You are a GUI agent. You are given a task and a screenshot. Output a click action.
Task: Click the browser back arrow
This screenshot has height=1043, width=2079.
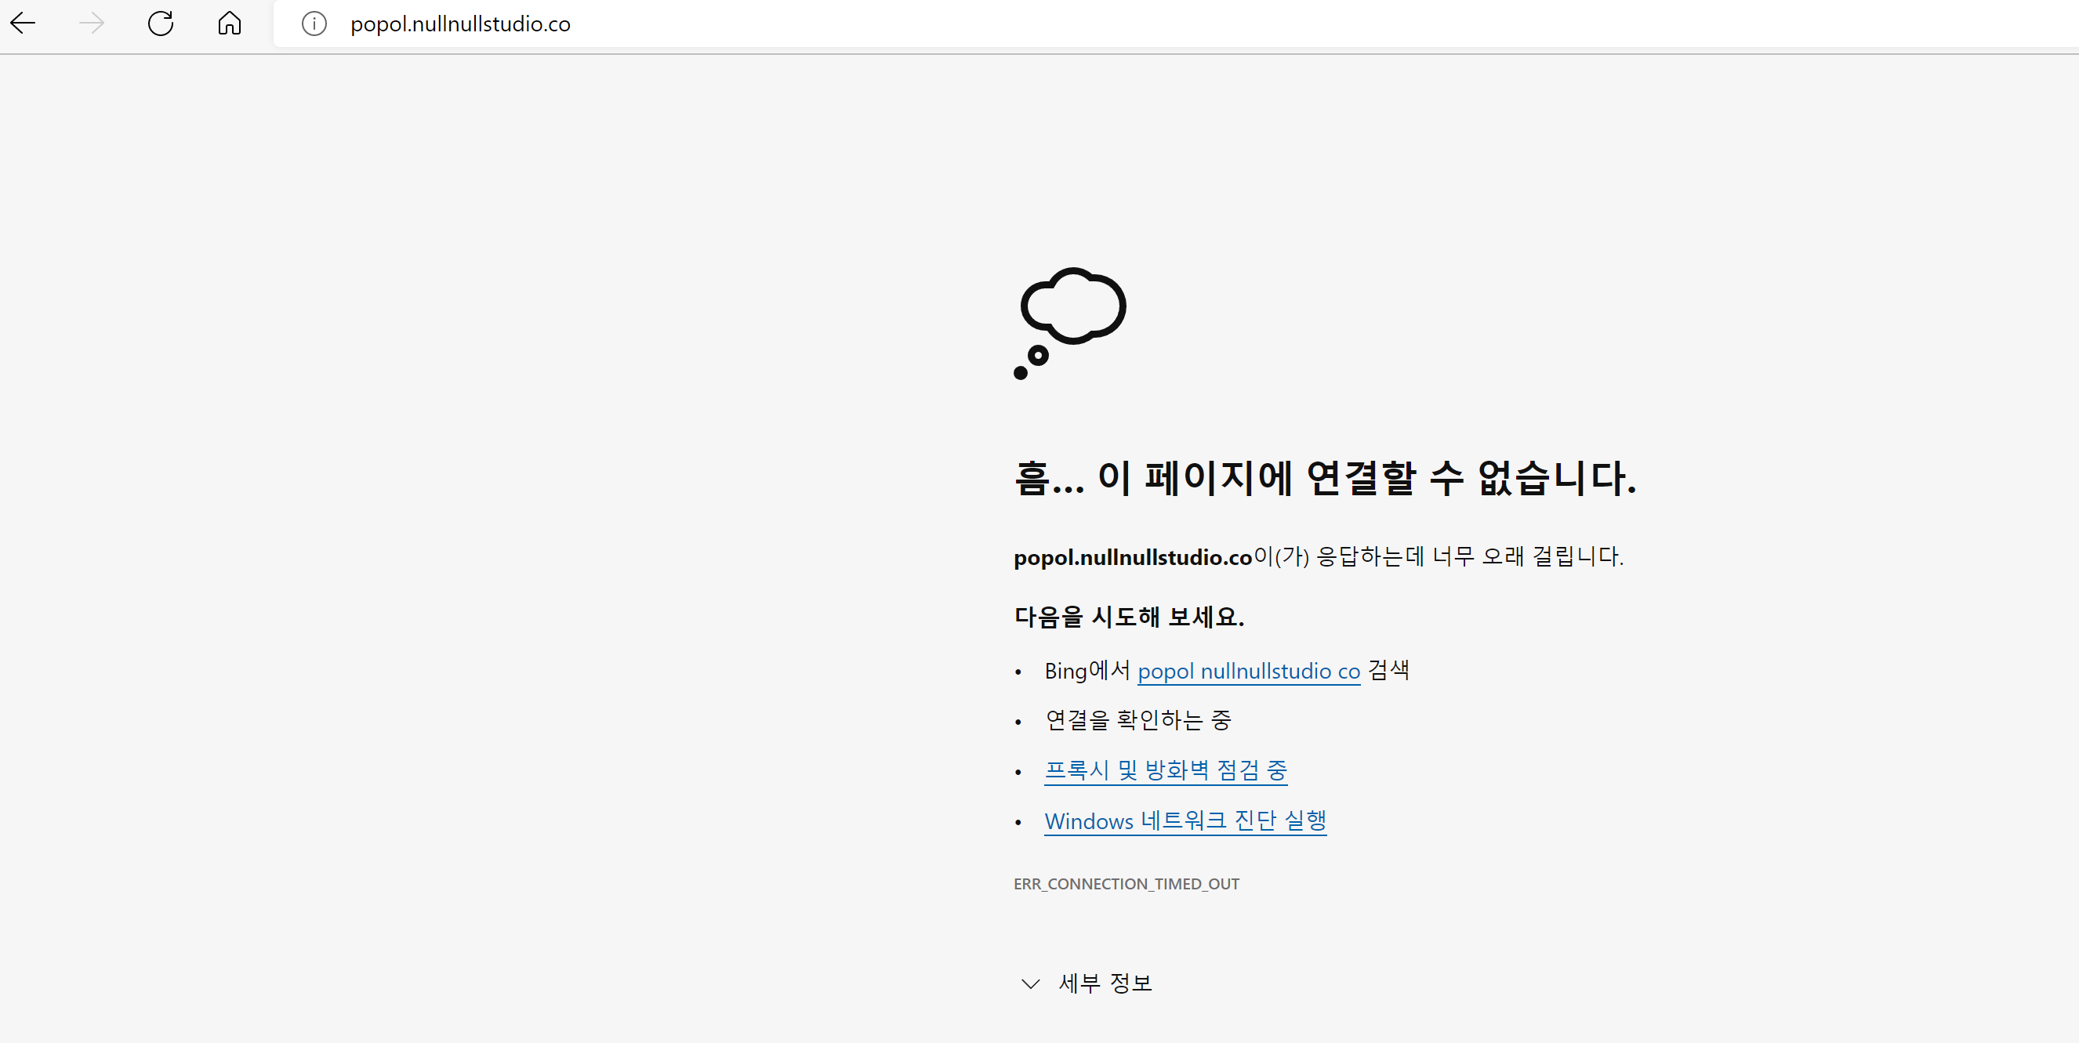click(23, 24)
